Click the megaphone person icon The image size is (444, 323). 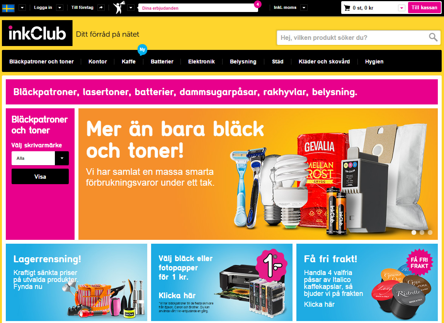pyautogui.click(x=119, y=7)
